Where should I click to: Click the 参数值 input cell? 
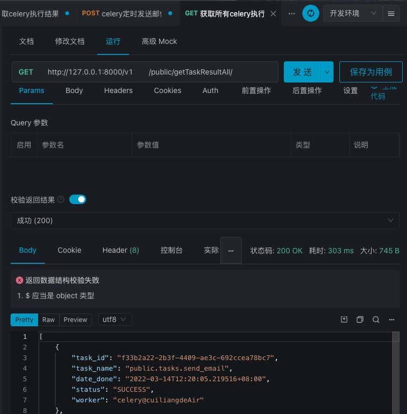click(211, 145)
